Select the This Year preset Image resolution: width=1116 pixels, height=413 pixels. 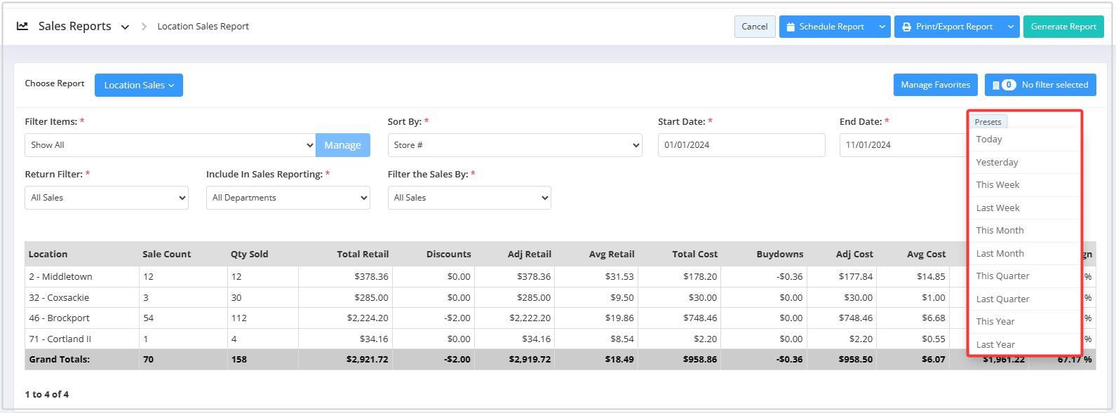pos(1023,322)
